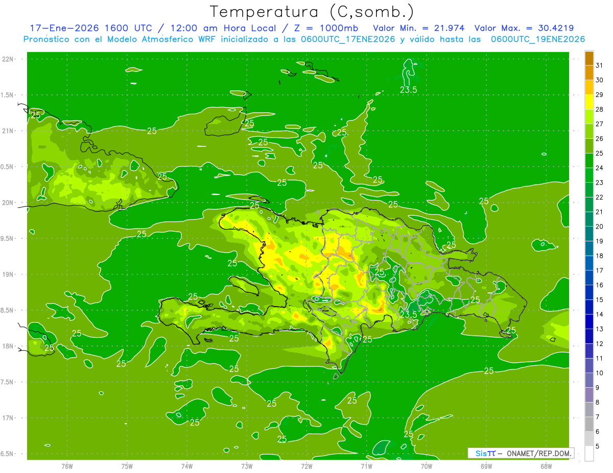Pick the gray legend swatch between 6 and 7
This screenshot has height=473, width=613.
coord(589,425)
